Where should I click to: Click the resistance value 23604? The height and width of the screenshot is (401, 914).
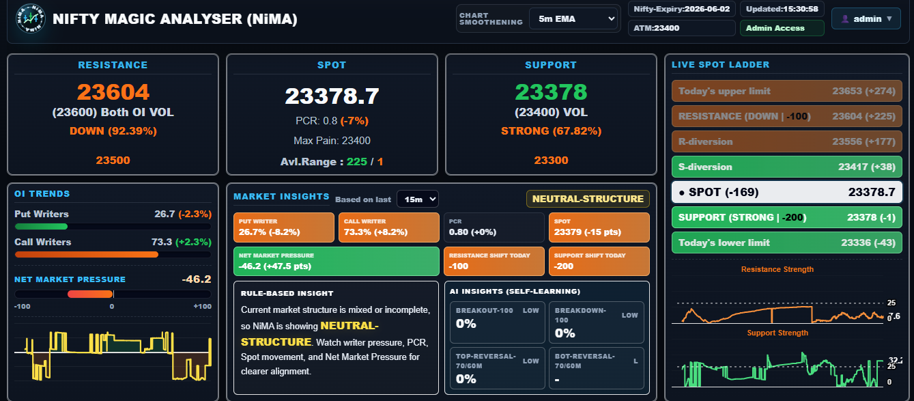click(x=113, y=92)
